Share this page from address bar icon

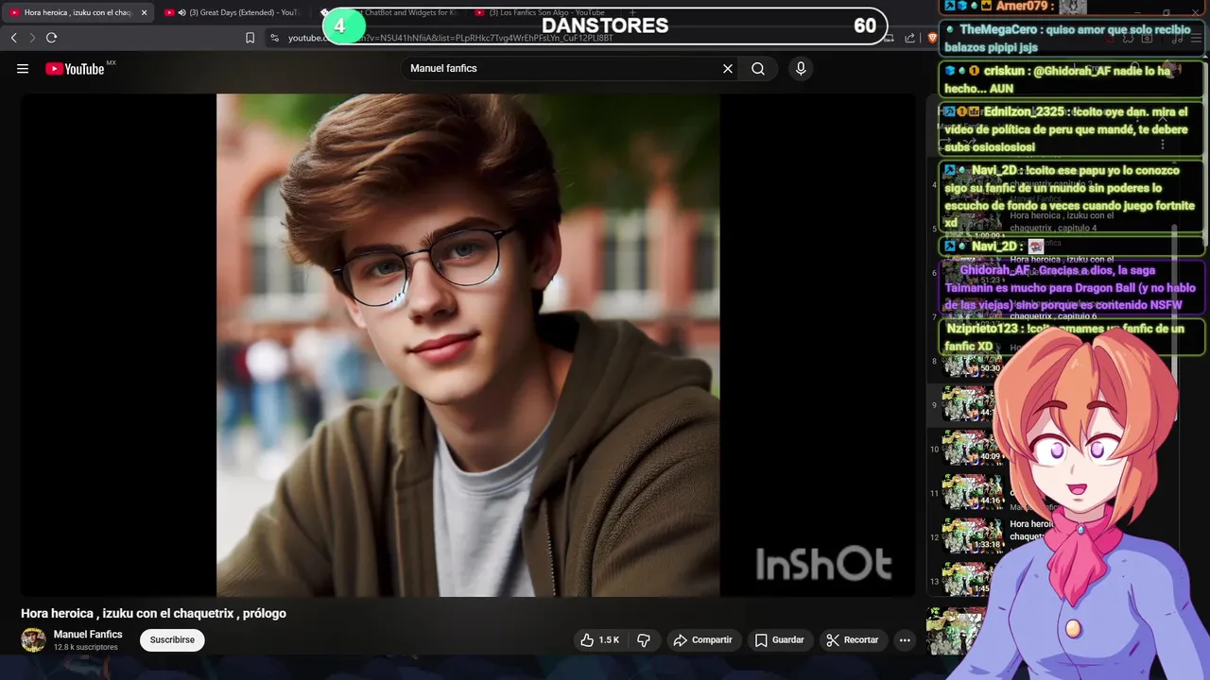909,38
